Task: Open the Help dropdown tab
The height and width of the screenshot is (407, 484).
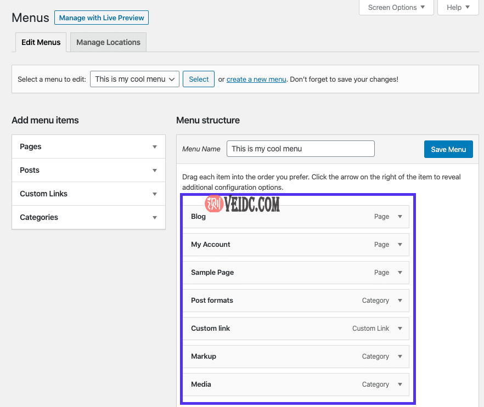Action: click(x=458, y=8)
